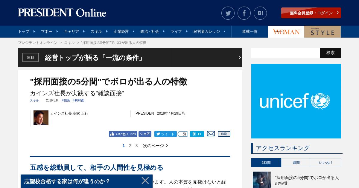Close the 志望校合格する家 popup

tap(145, 181)
